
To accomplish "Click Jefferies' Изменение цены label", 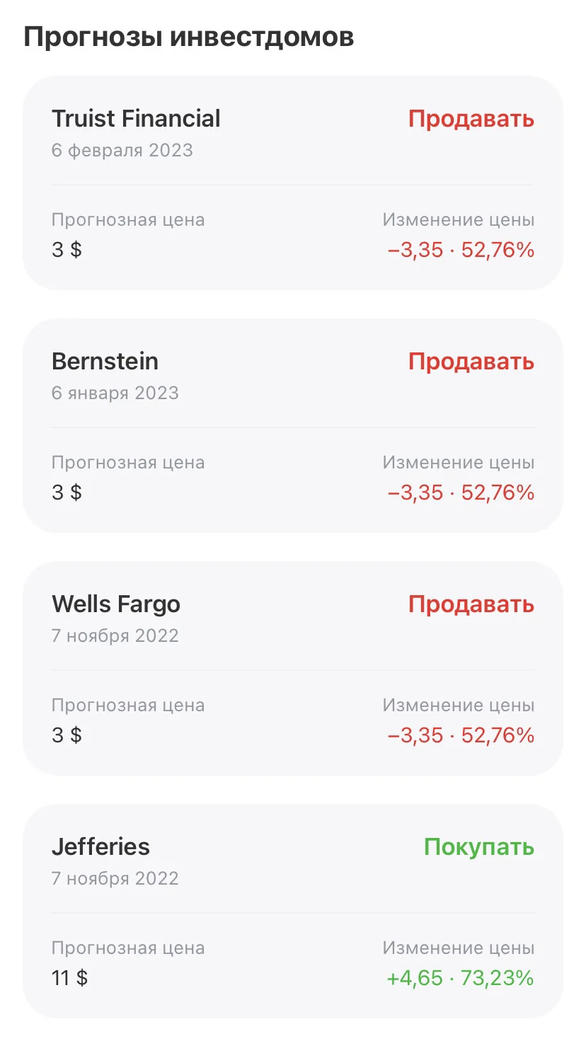I will [x=459, y=948].
